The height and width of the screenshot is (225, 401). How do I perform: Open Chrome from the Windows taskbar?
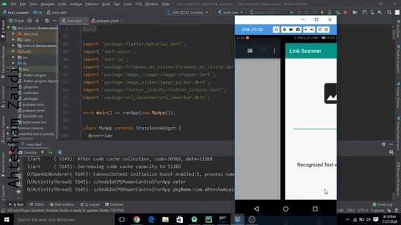point(137,219)
